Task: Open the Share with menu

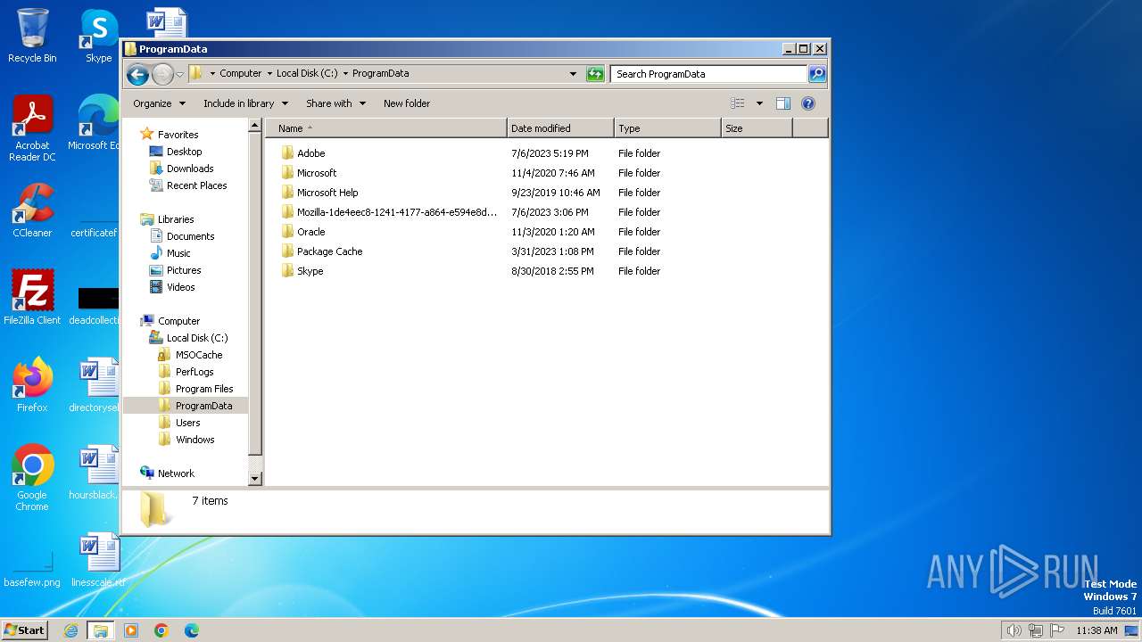Action: [335, 103]
